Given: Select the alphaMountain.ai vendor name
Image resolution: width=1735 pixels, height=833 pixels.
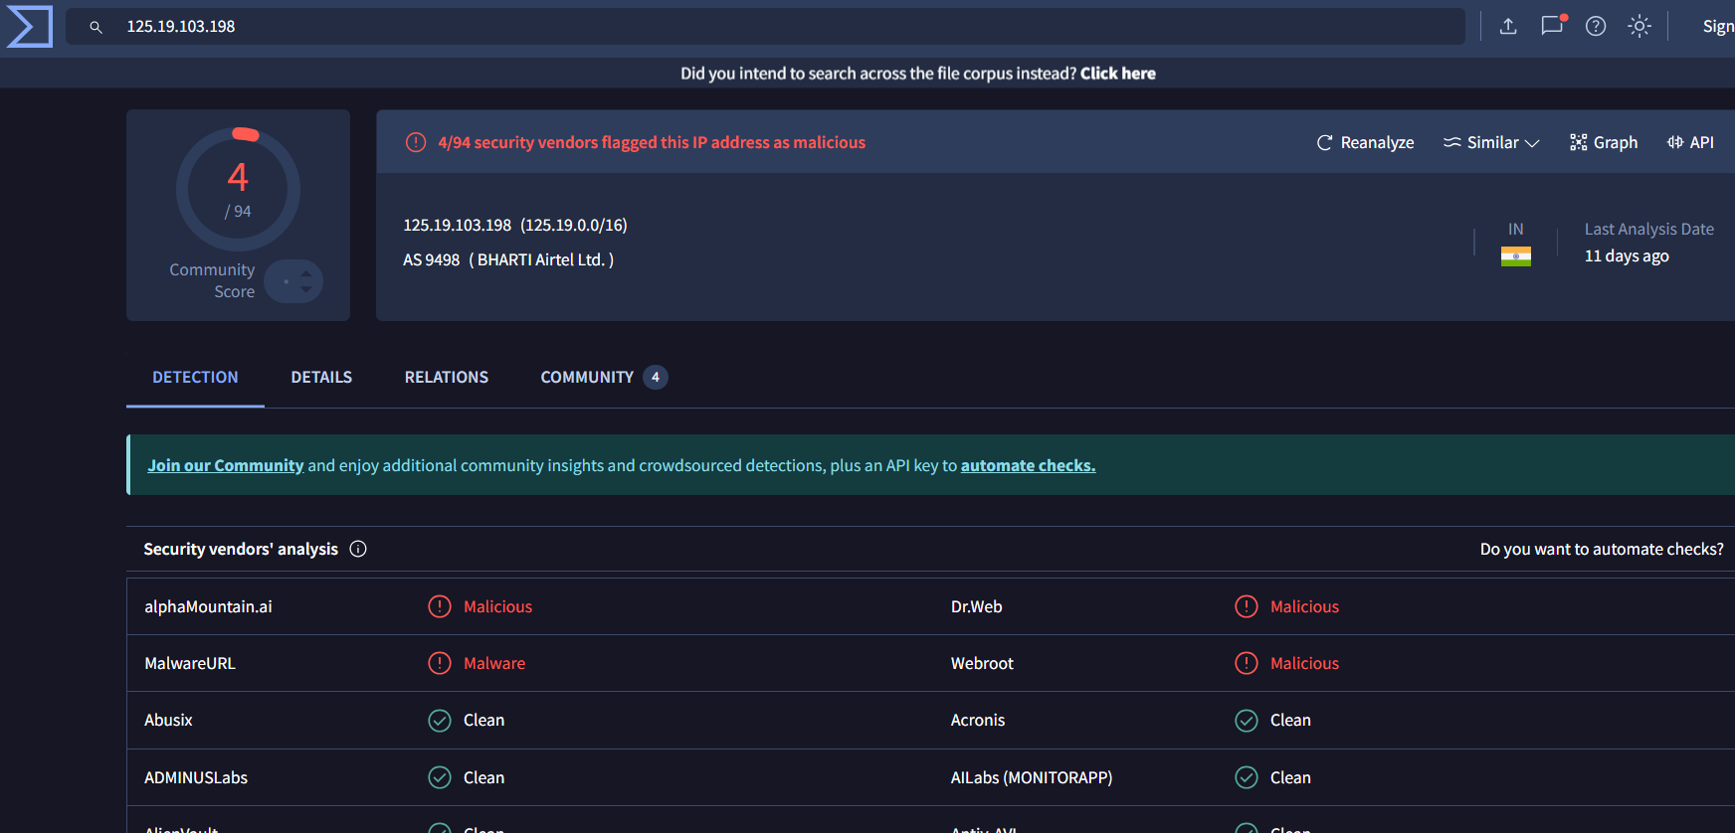Looking at the screenshot, I should click(x=208, y=606).
